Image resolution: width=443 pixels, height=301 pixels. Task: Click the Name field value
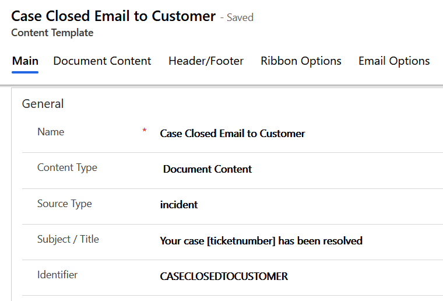[x=232, y=134]
